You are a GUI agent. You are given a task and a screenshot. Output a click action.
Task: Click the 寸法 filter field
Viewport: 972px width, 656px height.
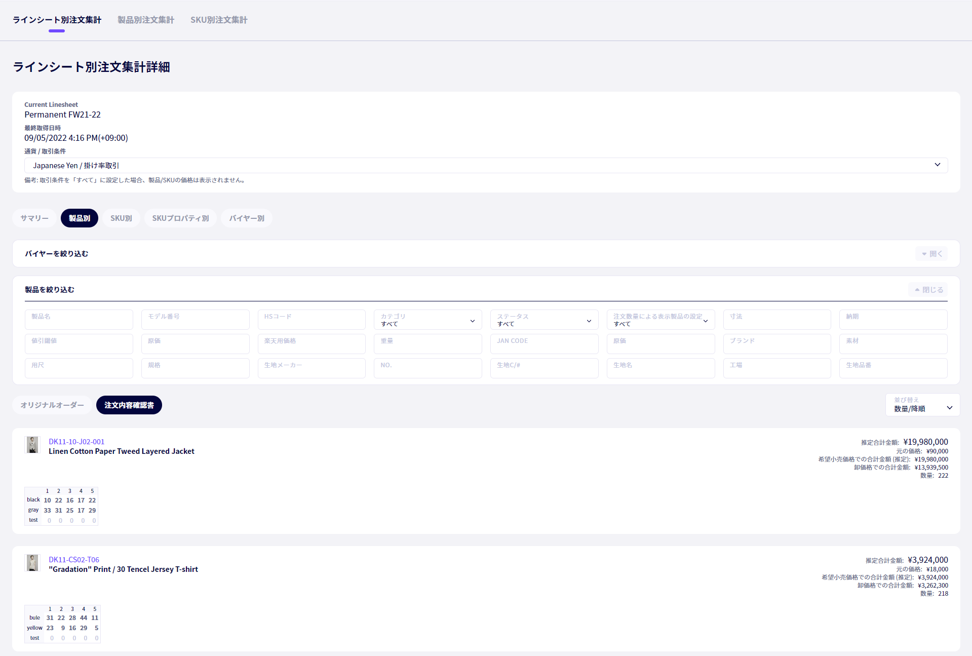(x=777, y=320)
